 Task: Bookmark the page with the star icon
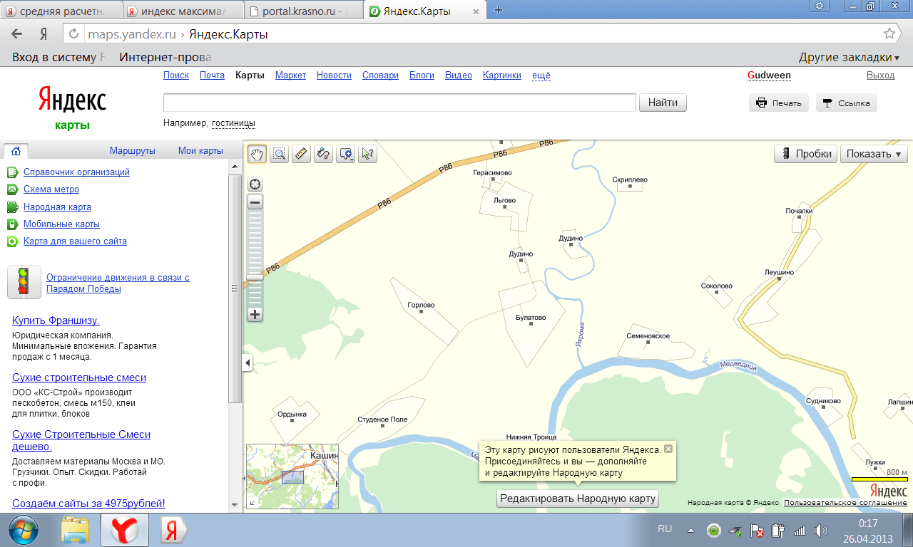tap(889, 33)
